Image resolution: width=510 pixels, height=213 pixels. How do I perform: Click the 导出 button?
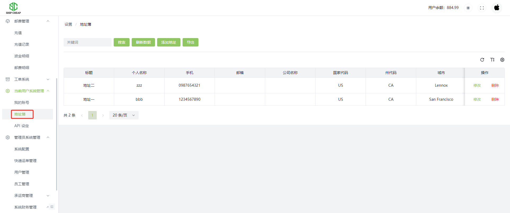point(190,42)
